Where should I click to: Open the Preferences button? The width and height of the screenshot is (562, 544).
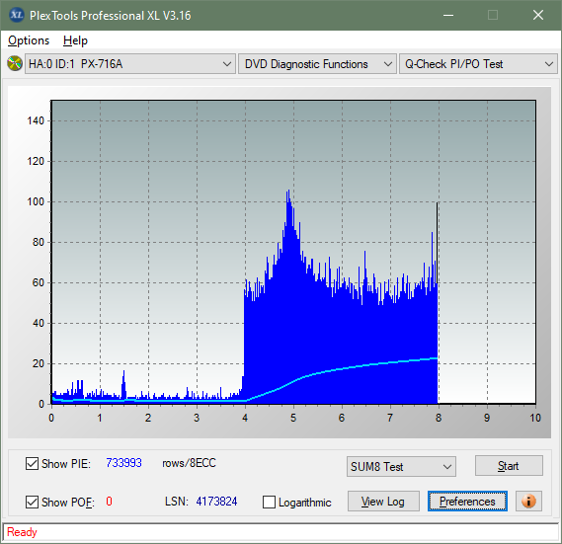tap(467, 501)
